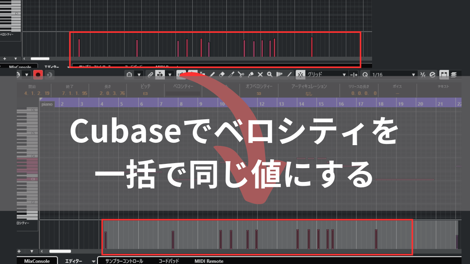Select the Draw pencil tool

pos(211,74)
